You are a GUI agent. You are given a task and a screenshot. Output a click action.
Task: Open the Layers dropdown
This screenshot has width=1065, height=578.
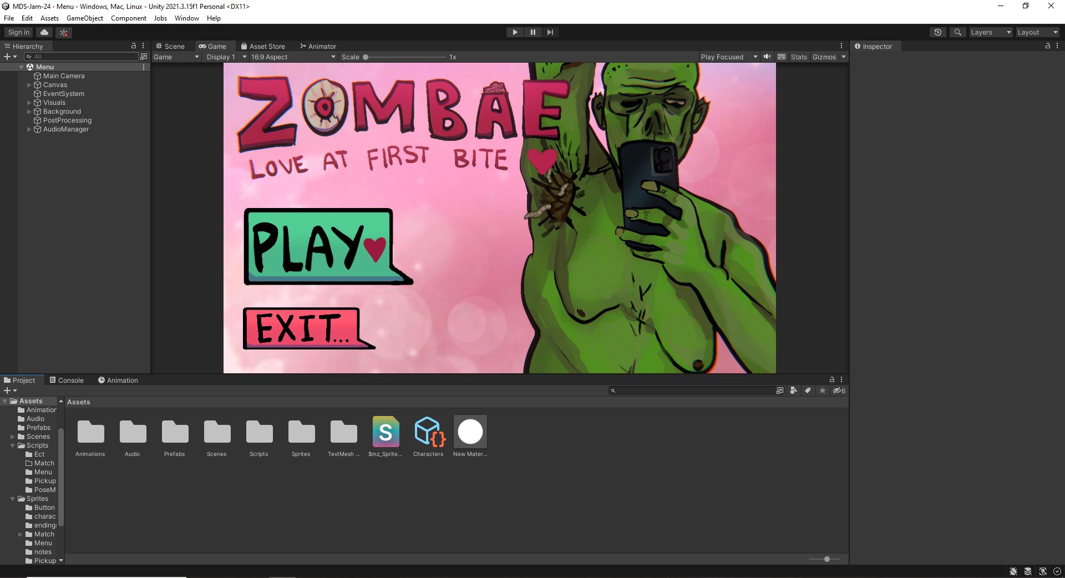pyautogui.click(x=991, y=32)
